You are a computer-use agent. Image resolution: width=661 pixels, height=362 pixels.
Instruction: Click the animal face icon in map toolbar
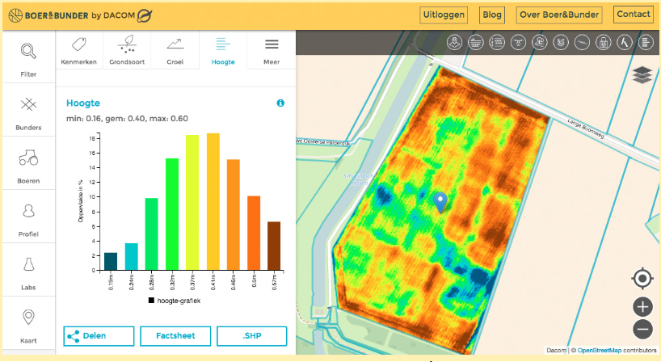point(561,42)
